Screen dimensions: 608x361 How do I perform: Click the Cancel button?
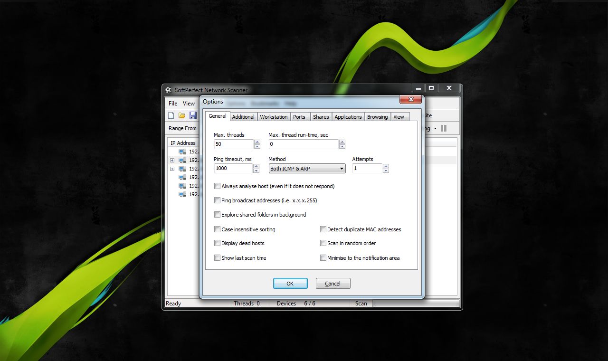tap(333, 284)
